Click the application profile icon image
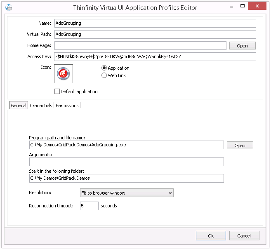The width and height of the screenshot is (271, 249). (x=64, y=74)
